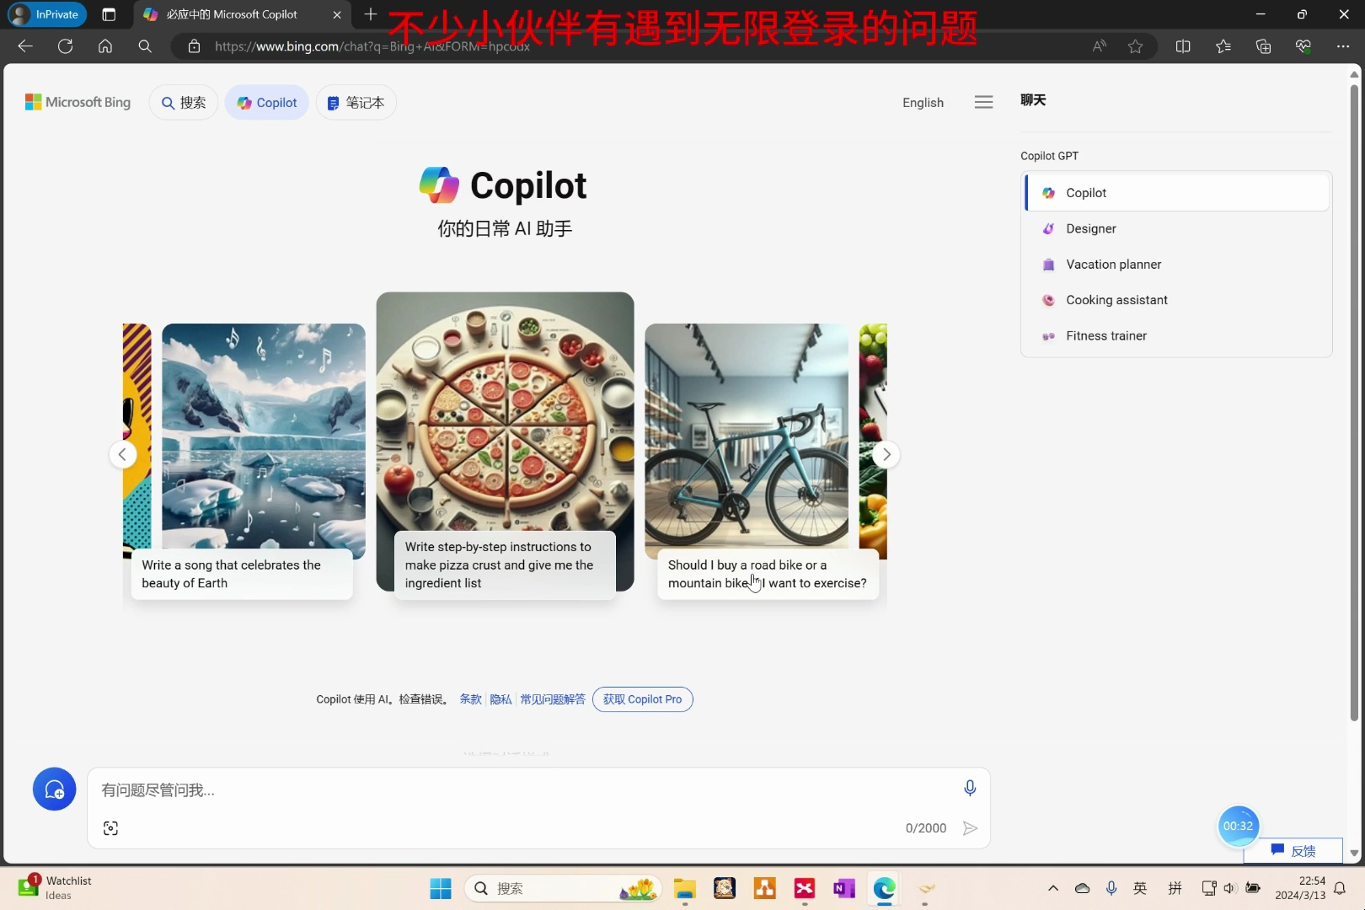Click the microphone icon for voice input

pos(969,788)
